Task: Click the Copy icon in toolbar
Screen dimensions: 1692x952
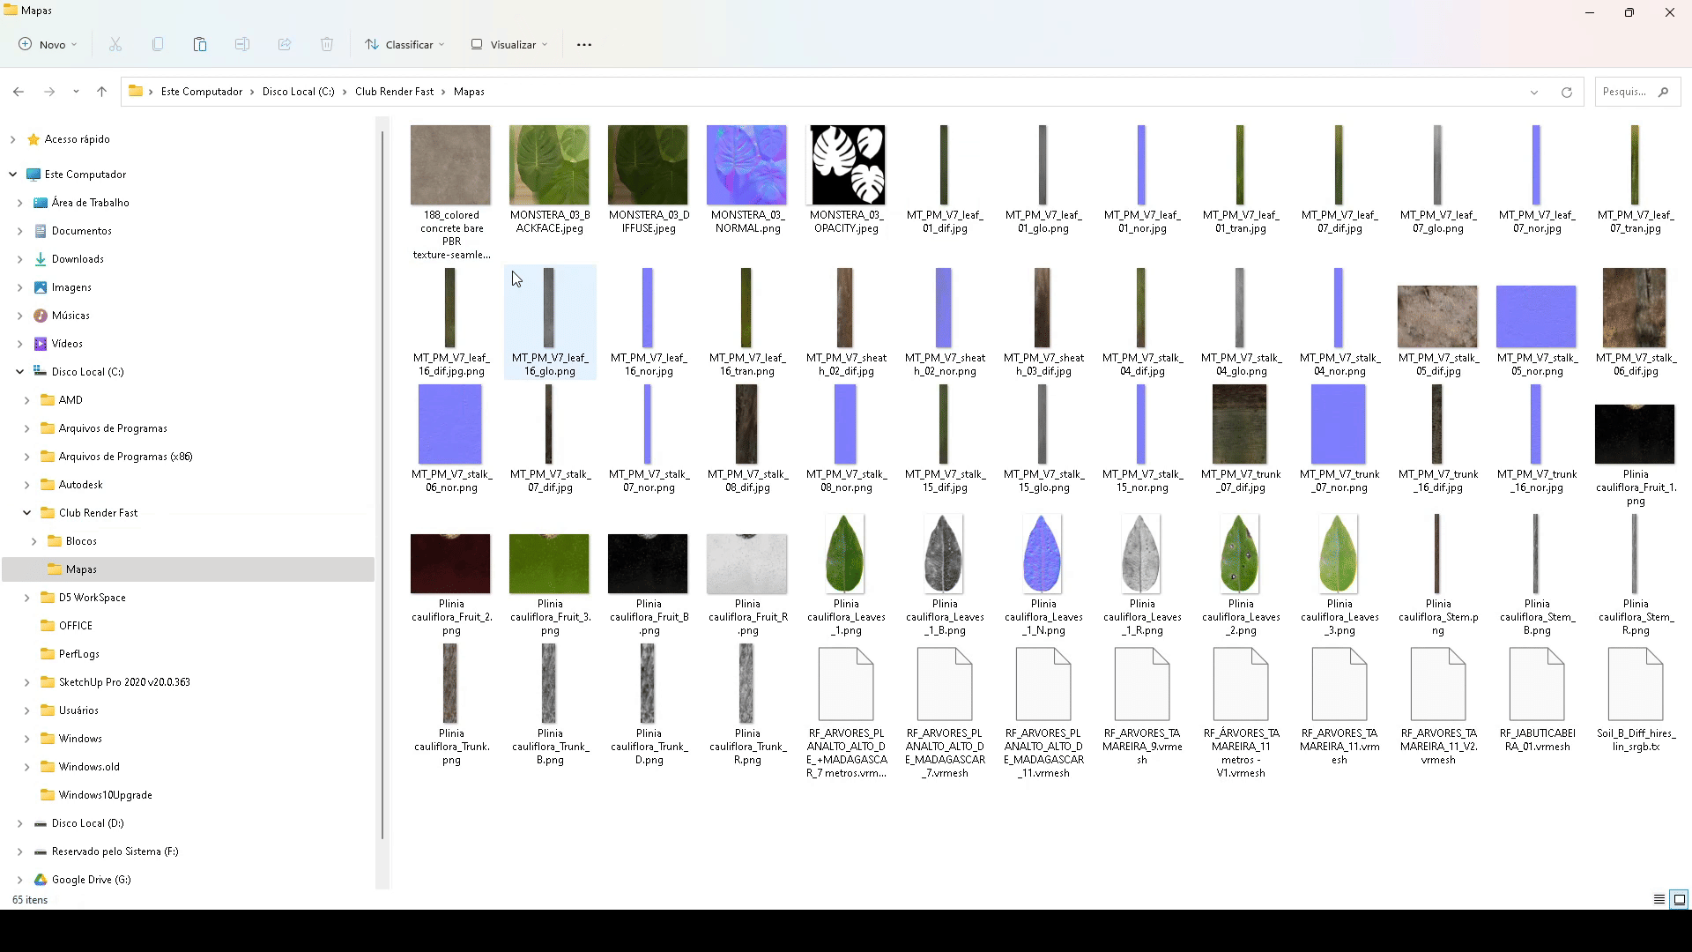Action: [158, 44]
